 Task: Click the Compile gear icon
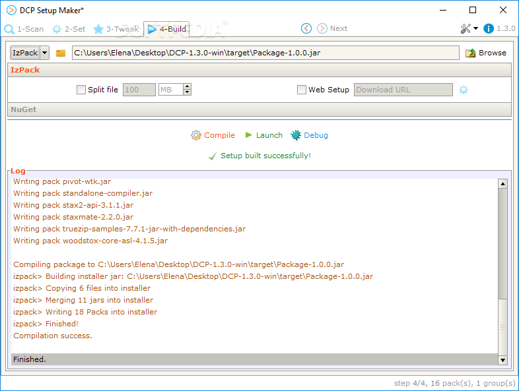pos(196,135)
